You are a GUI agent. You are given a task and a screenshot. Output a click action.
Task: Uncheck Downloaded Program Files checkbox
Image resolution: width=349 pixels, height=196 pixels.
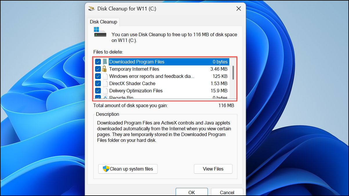click(98, 62)
